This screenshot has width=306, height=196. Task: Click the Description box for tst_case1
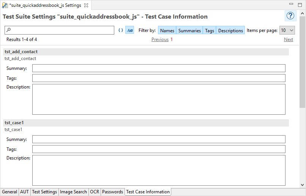[159, 170]
